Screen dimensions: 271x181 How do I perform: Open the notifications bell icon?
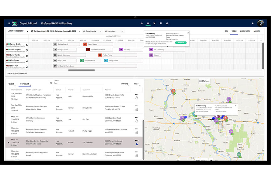[252, 23]
